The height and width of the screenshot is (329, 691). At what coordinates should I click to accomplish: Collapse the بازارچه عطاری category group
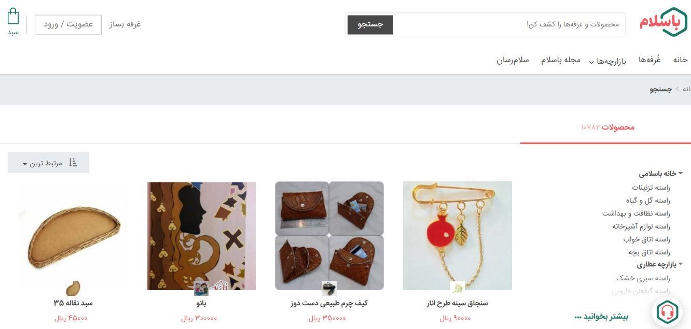point(680,264)
